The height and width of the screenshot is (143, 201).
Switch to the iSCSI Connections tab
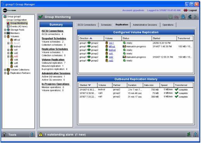87,25
